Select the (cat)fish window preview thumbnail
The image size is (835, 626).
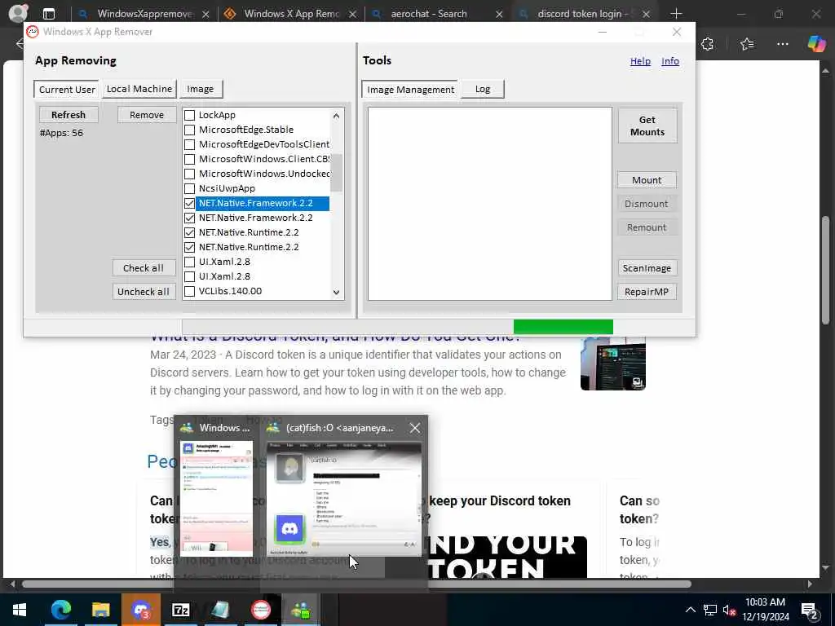tap(344, 499)
